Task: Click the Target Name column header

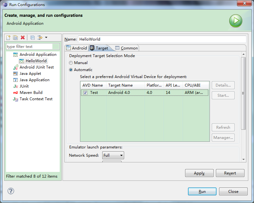Action: click(x=125, y=85)
